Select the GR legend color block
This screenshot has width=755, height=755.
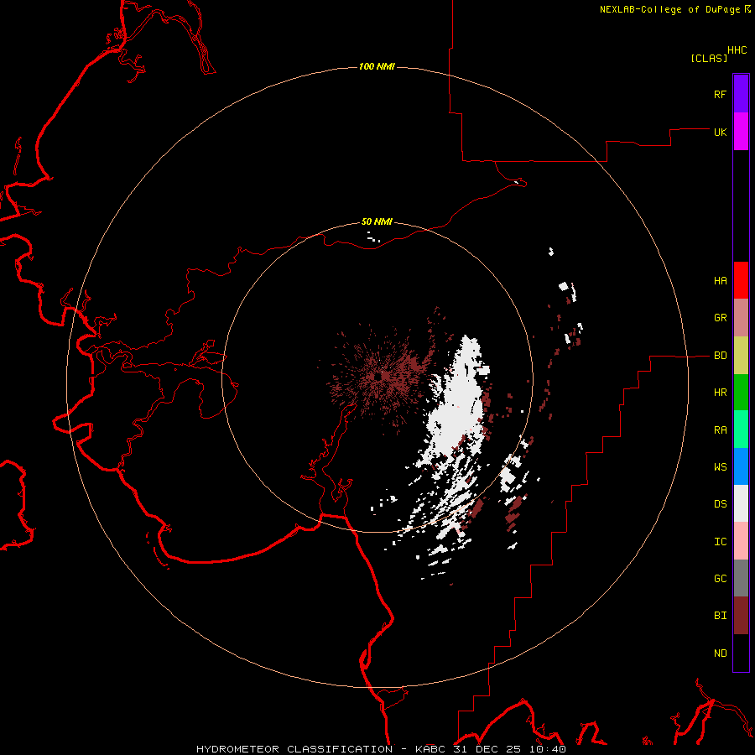click(x=741, y=318)
